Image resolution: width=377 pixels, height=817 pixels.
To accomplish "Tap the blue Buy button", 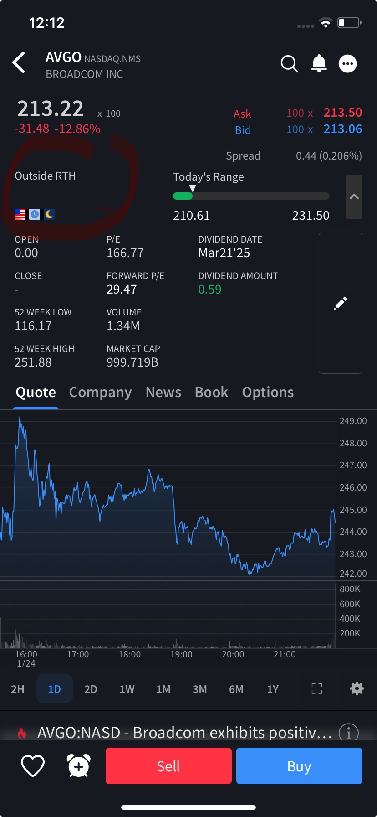I will coord(299,766).
